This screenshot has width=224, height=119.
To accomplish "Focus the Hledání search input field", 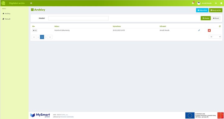I will pos(78,18).
